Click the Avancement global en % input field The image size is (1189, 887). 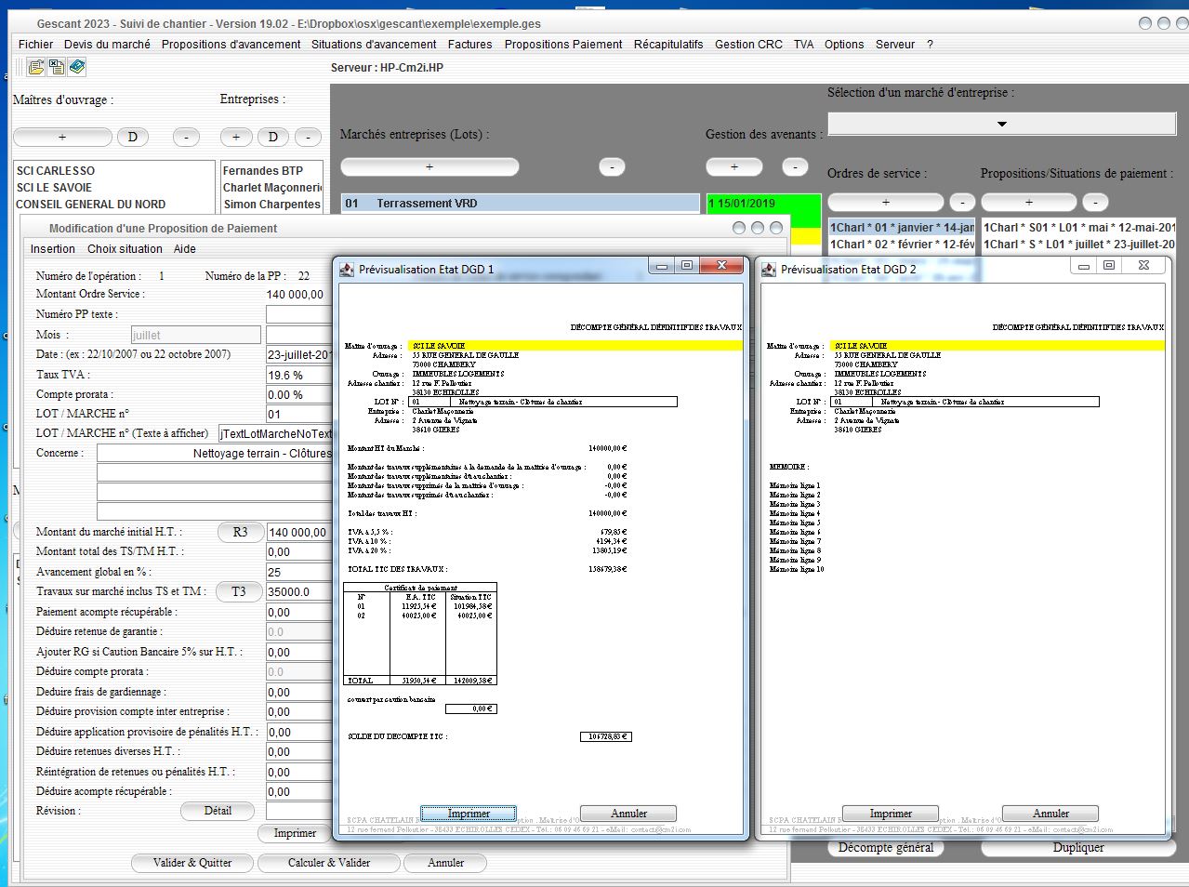(x=299, y=572)
